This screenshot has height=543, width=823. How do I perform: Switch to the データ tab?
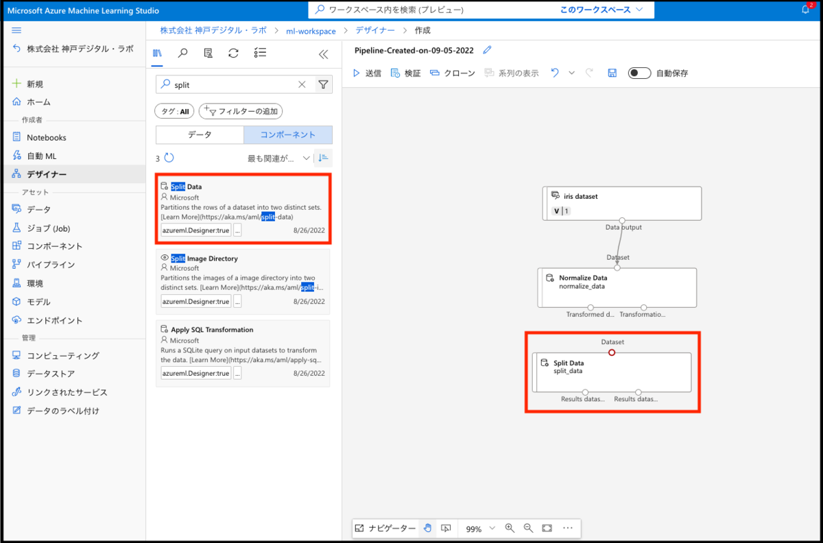(x=200, y=134)
